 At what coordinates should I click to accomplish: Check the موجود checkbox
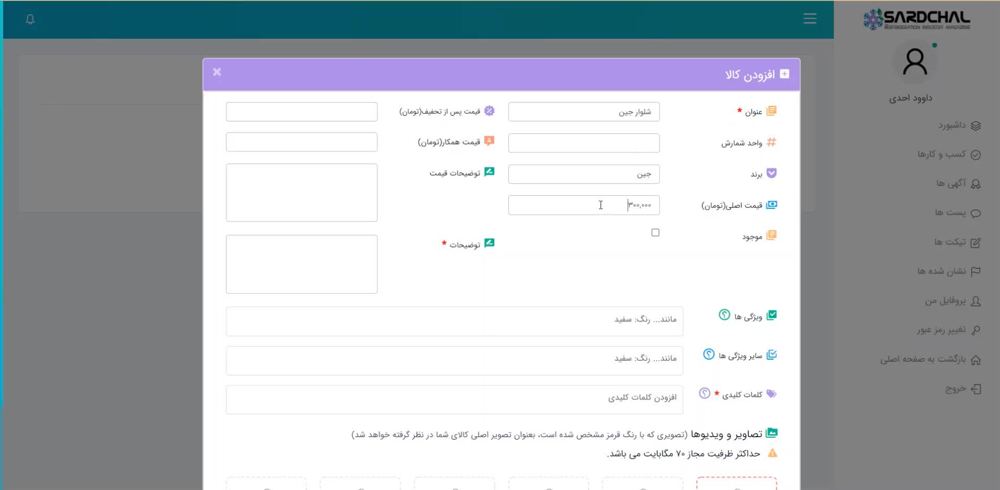pos(655,232)
